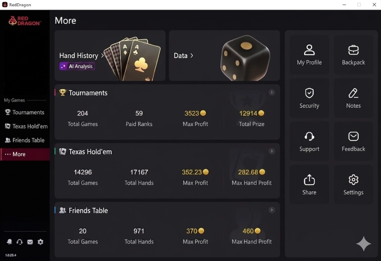Click the notification bell in the sidebar
The image size is (381, 261).
(x=9, y=242)
